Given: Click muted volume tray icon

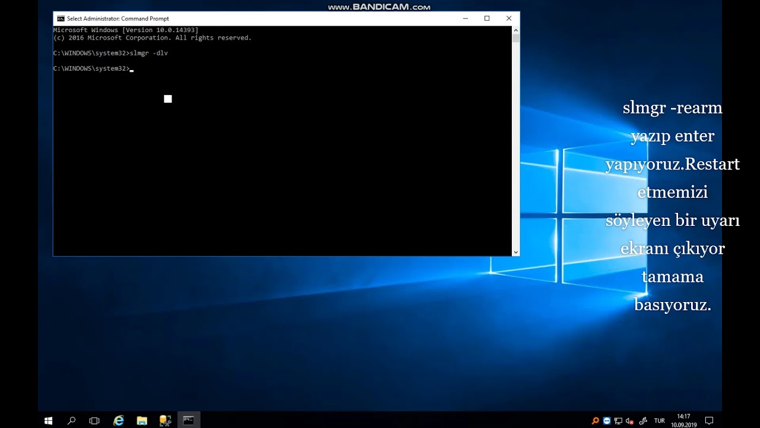Looking at the screenshot, I should [630, 421].
